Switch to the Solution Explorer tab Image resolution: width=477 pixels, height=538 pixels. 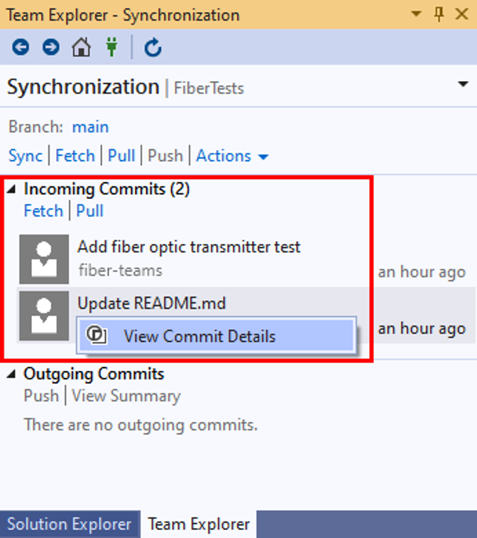click(70, 524)
